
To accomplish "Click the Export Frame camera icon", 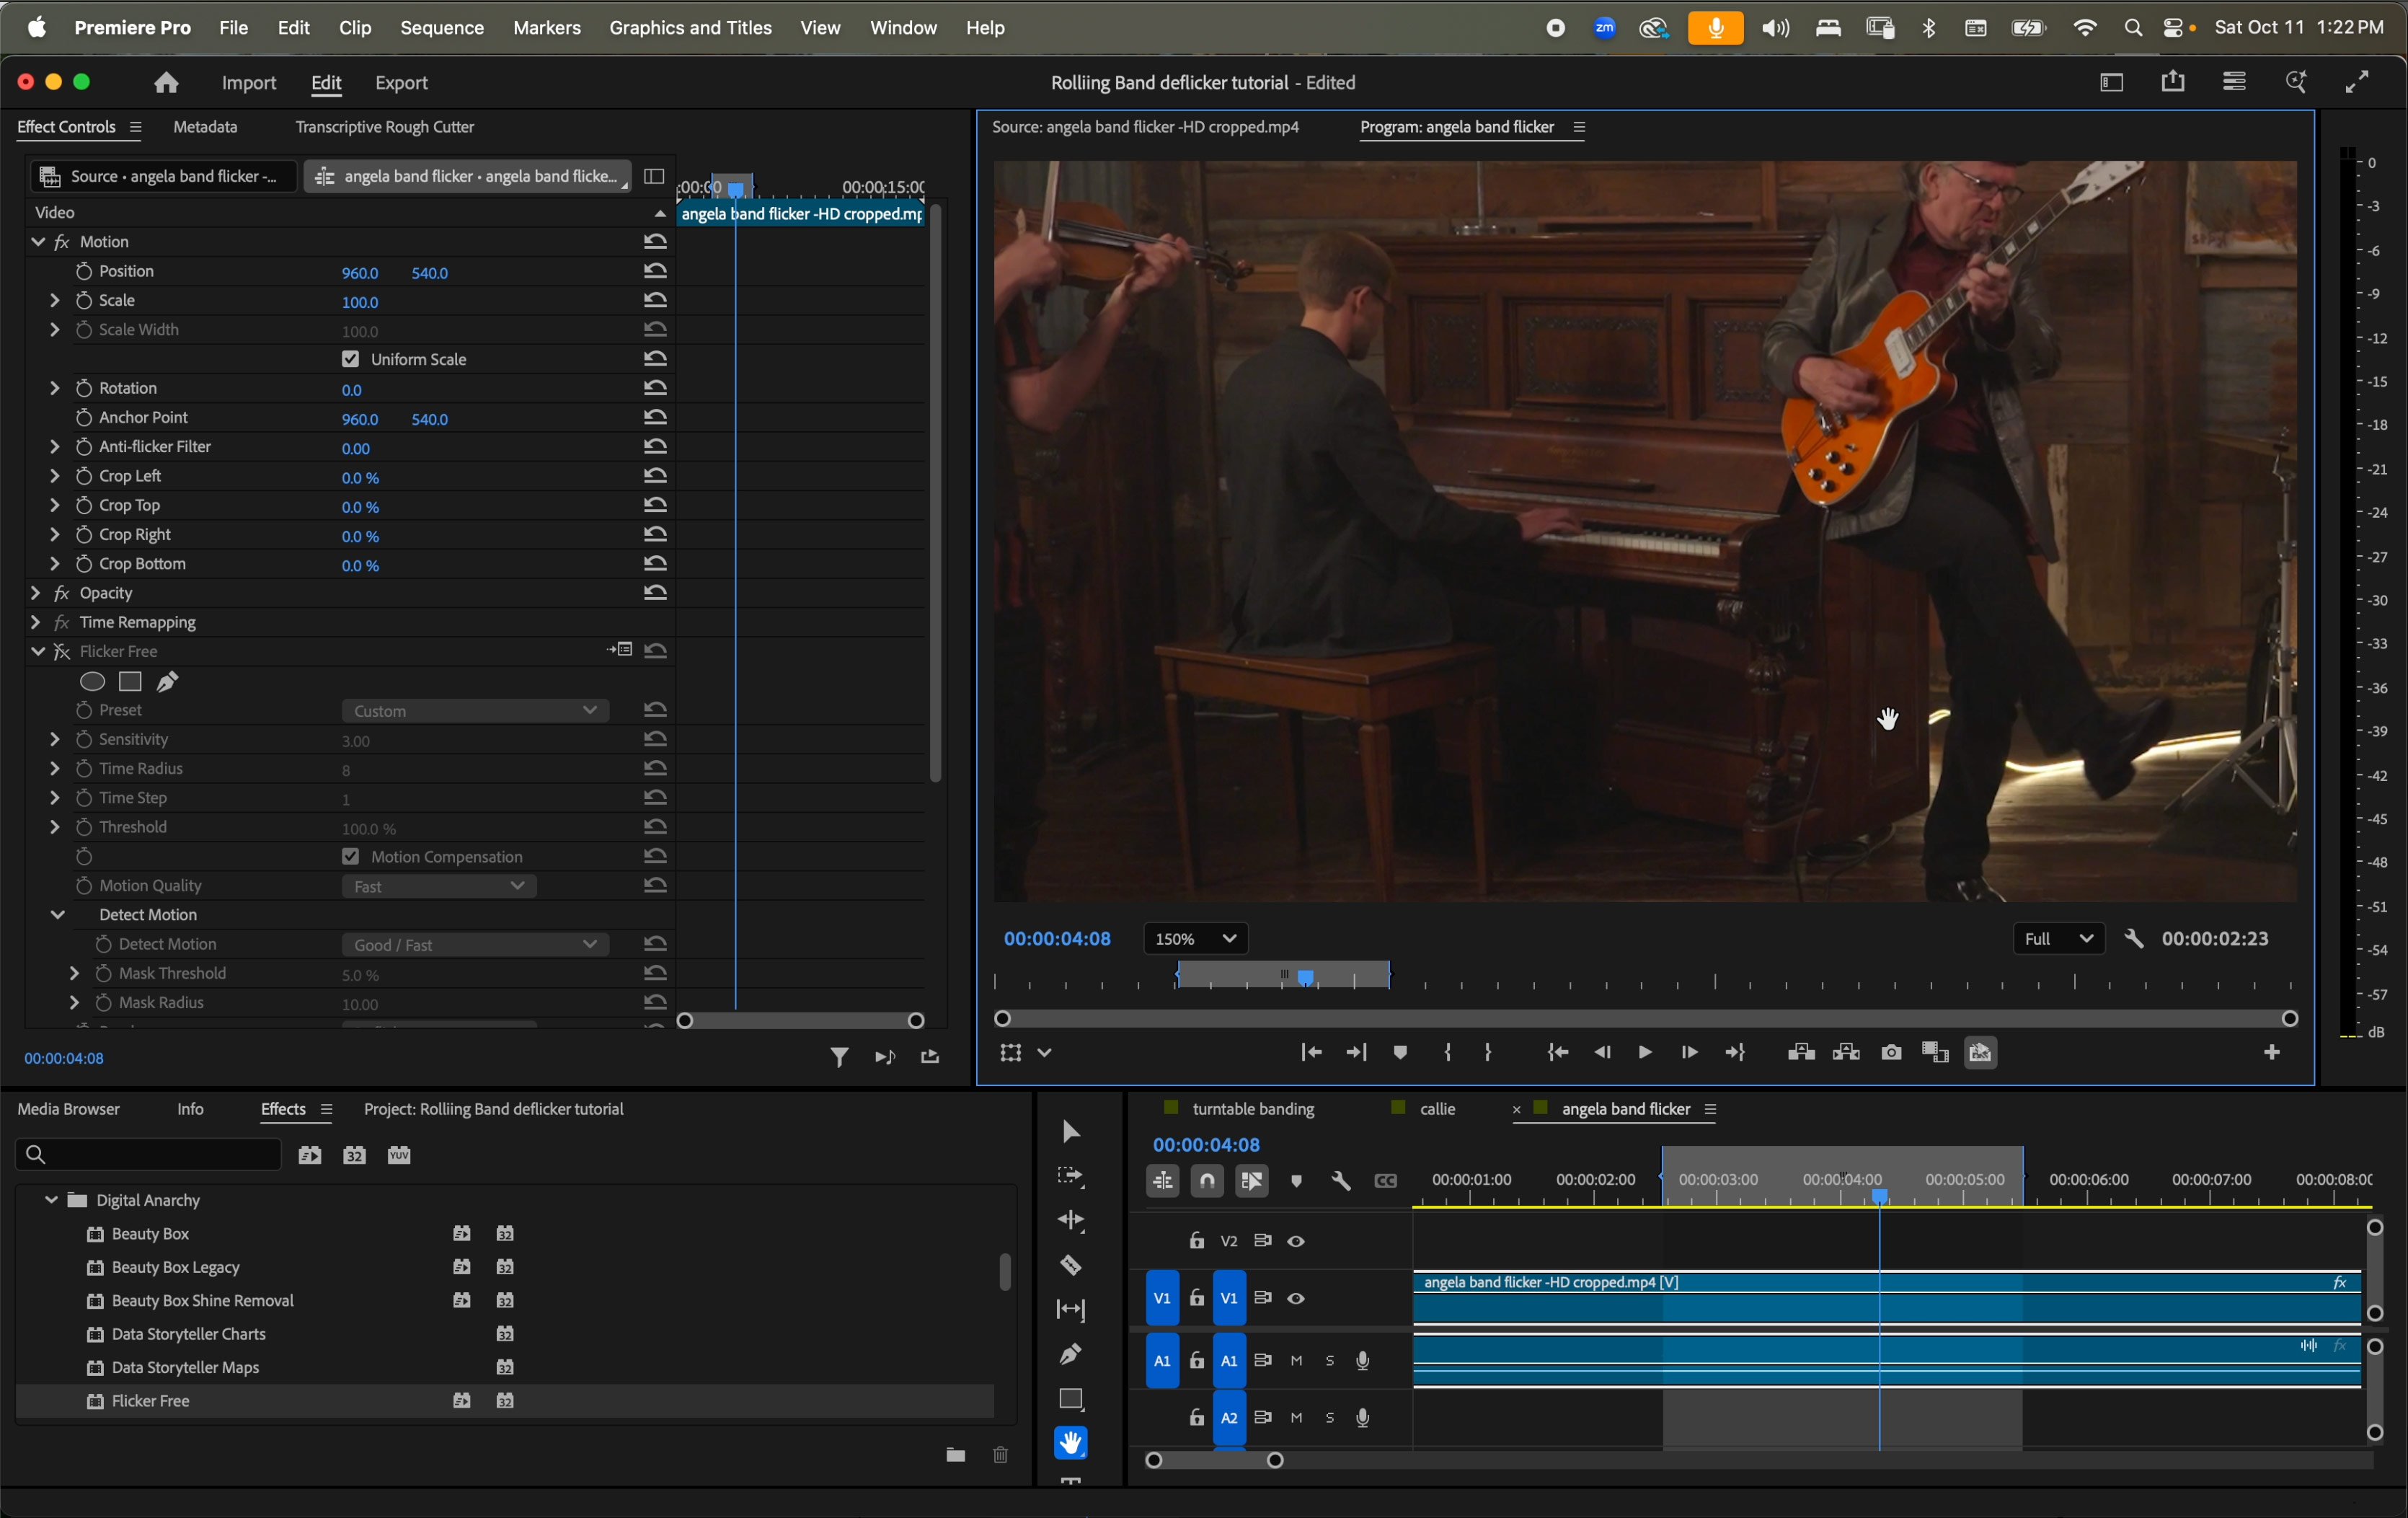I will pos(1890,1053).
